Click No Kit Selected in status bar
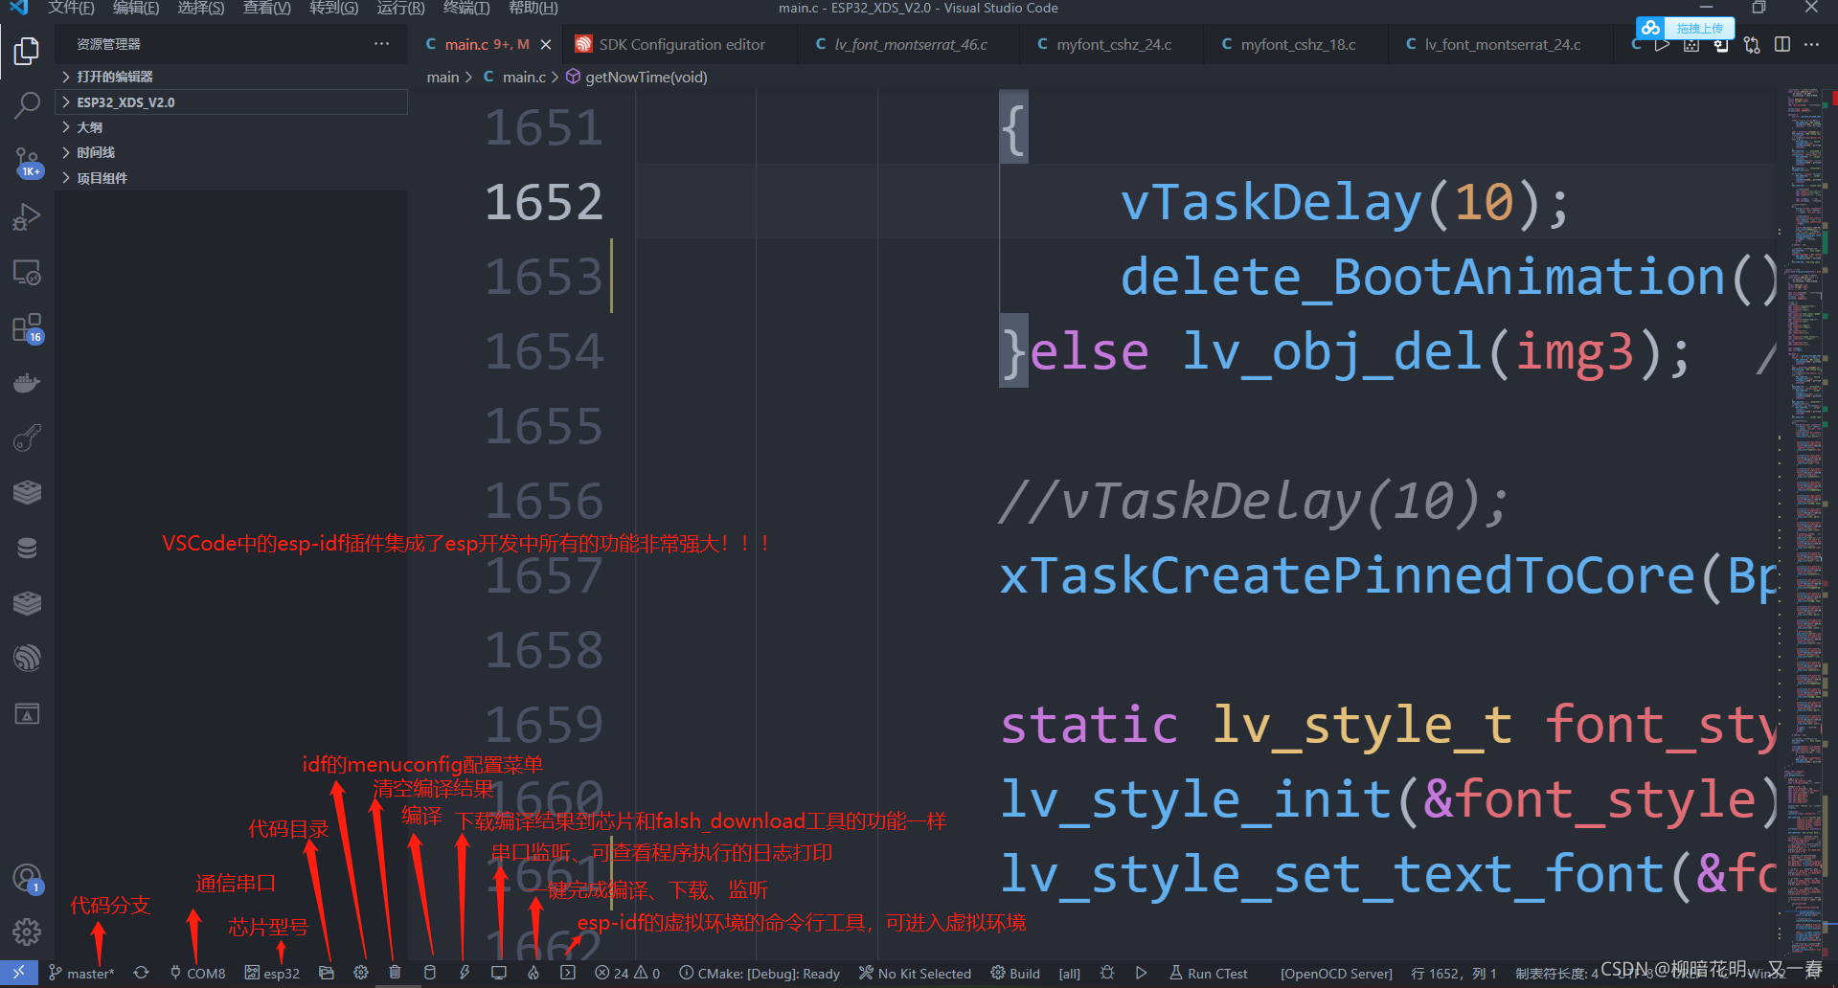Viewport: 1838px width, 988px height. [915, 973]
